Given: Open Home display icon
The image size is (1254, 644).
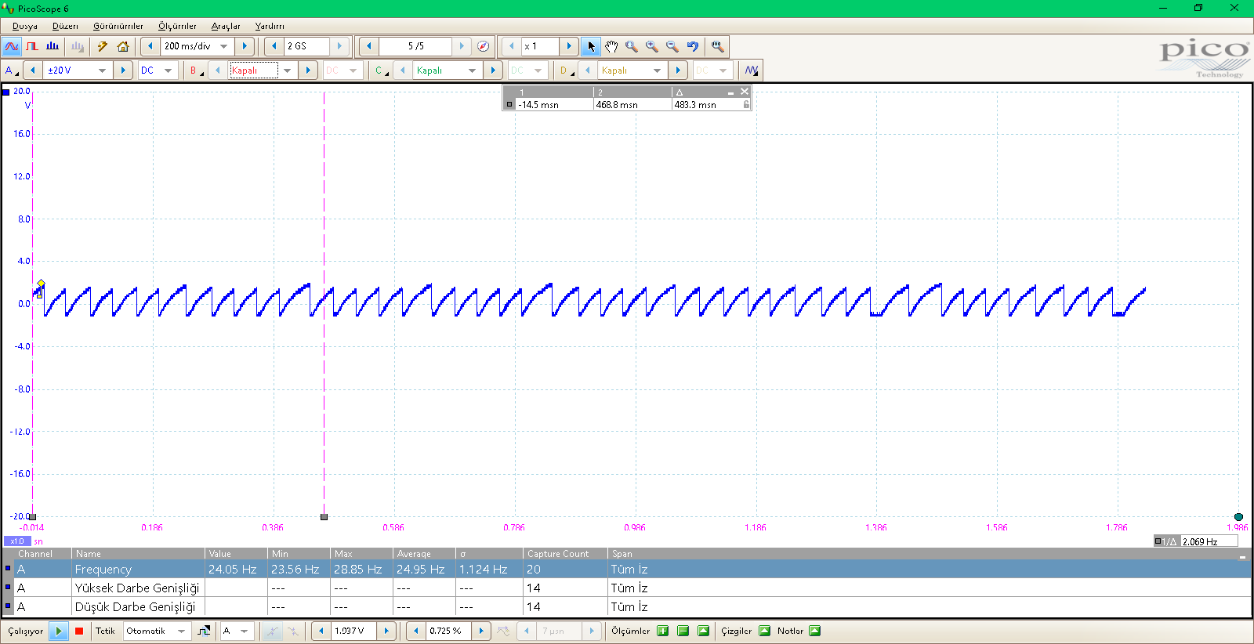Looking at the screenshot, I should click(x=123, y=46).
